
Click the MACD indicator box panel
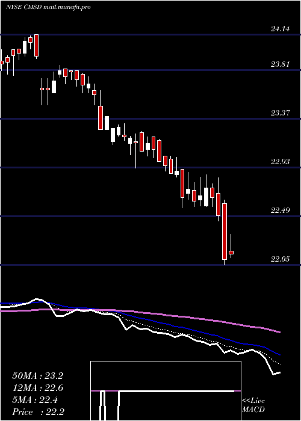[x=166, y=391]
